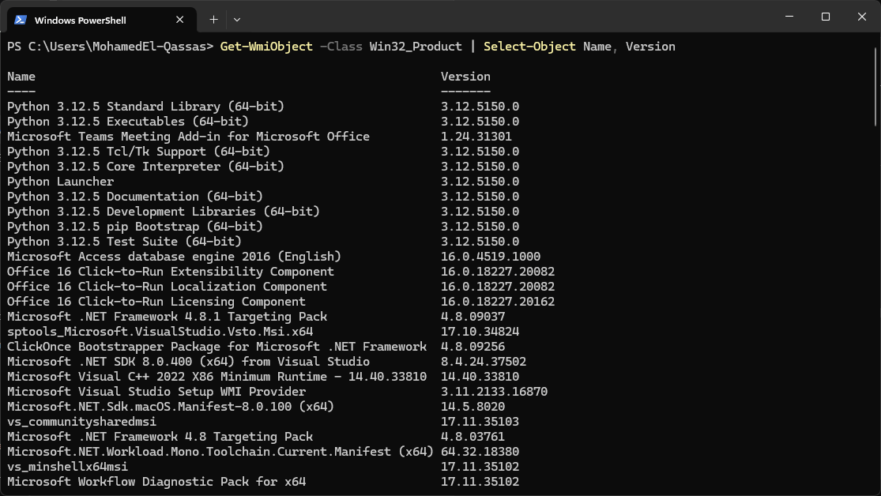Click the Get-WmiObject command text
881x496 pixels.
[x=266, y=47]
